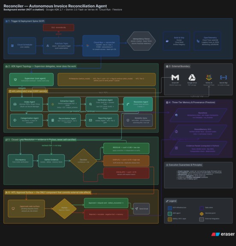Click the Three-Tier Memory header icon
Viewport: 236px width, 246px height.
click(x=167, y=103)
